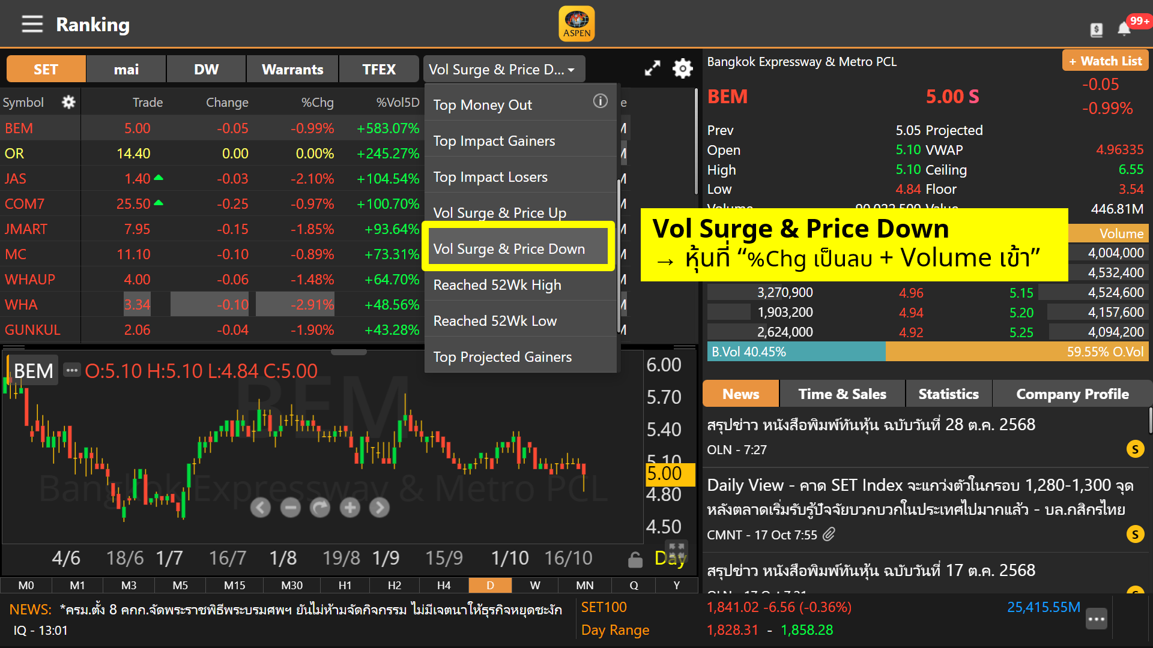Open the Vol Surge & Price D... dropdown

click(503, 69)
